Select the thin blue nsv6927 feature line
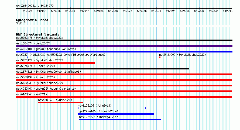 point(22,57)
